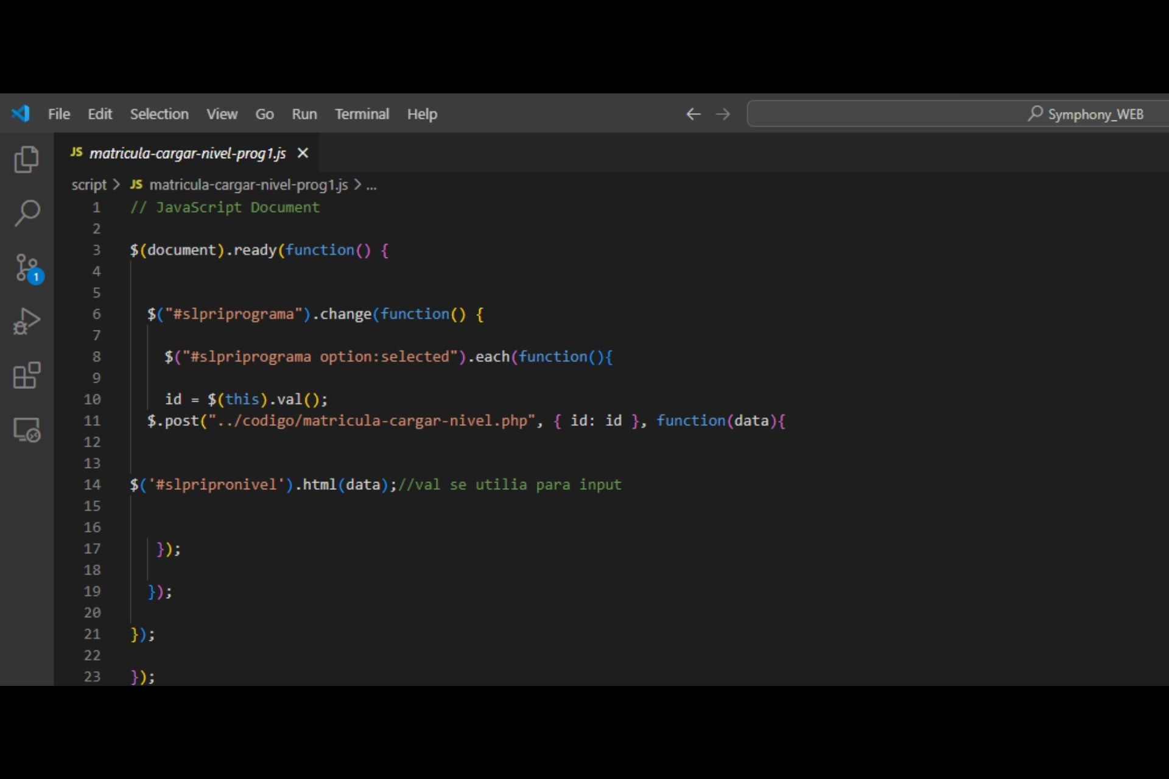Open the File menu
Image resolution: width=1169 pixels, height=779 pixels.
tap(59, 114)
